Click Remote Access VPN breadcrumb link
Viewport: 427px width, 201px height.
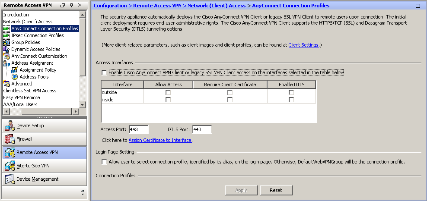point(157,6)
